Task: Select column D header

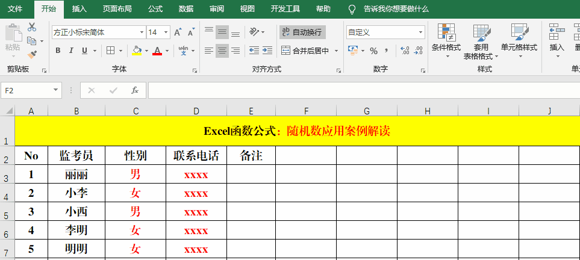Action: click(x=196, y=111)
